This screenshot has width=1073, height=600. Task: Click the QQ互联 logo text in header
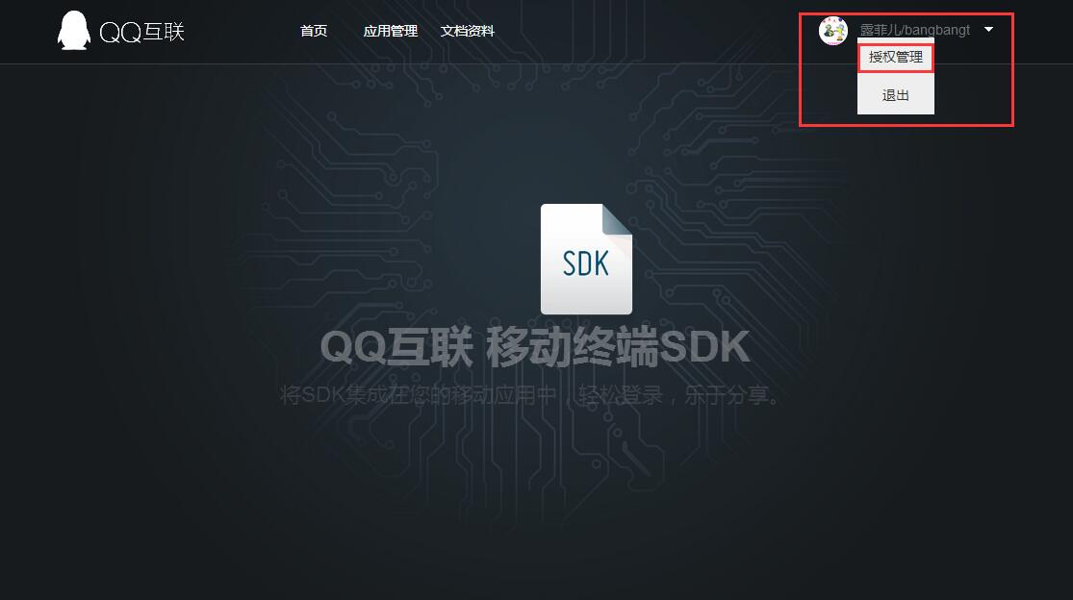[x=142, y=32]
